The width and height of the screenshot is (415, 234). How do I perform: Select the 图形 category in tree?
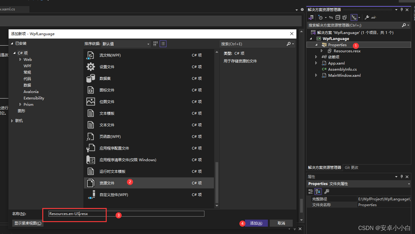(21, 111)
